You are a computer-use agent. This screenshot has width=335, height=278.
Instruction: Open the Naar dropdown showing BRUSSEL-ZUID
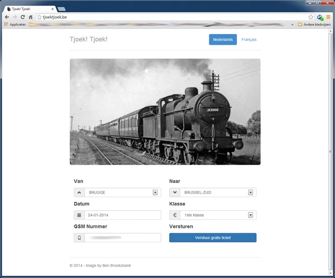tap(218, 193)
